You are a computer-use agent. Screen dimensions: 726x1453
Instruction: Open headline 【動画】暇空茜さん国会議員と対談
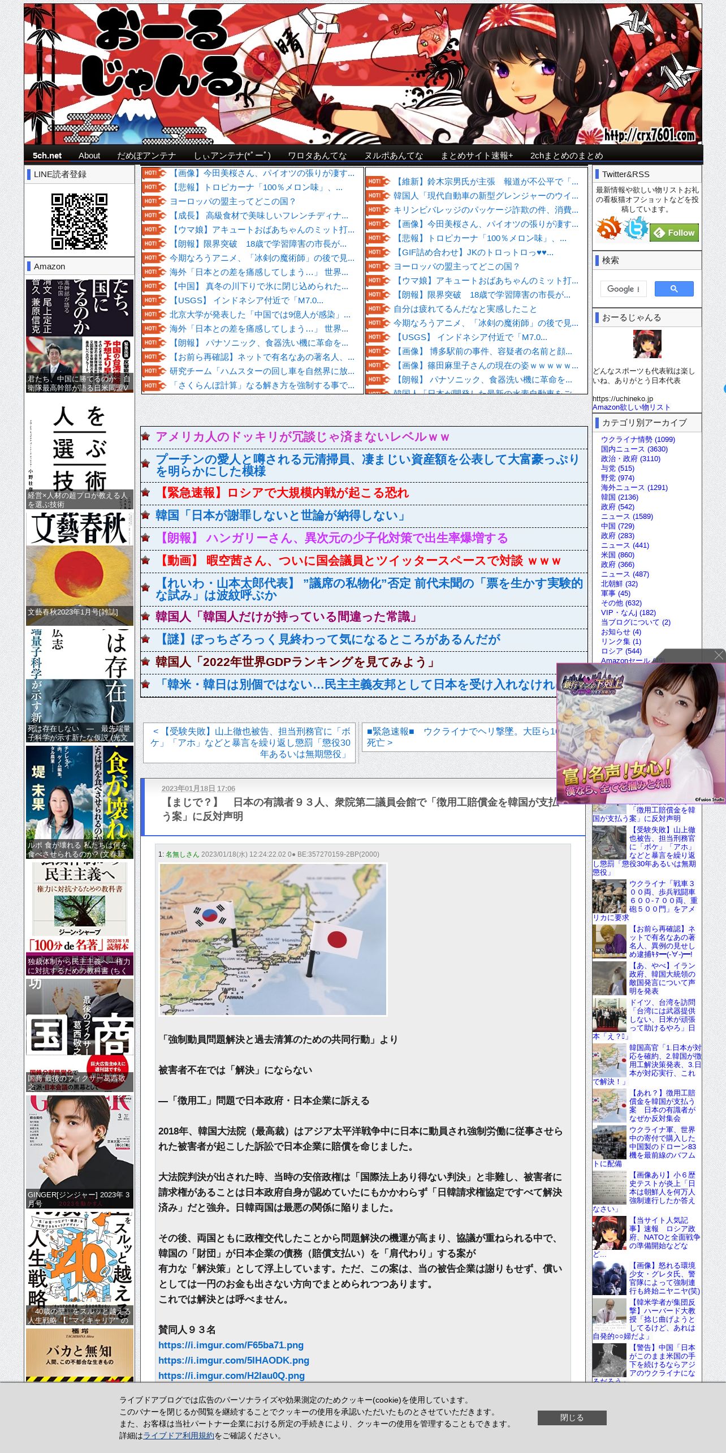(358, 561)
